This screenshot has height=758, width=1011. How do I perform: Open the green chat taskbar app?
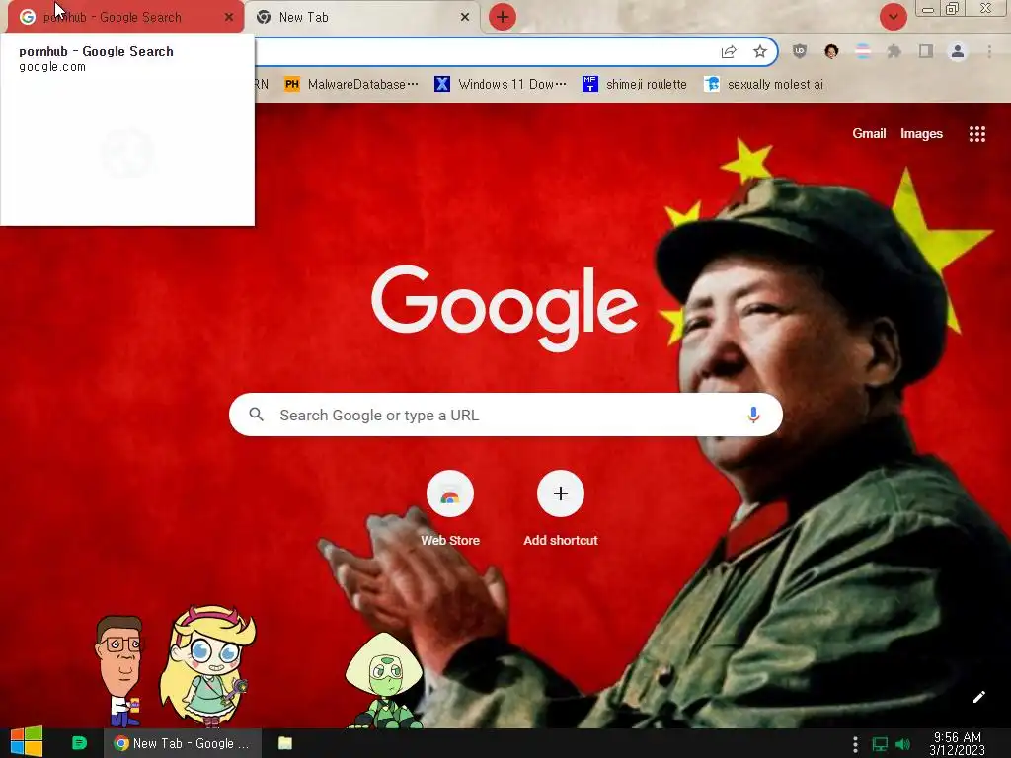pyautogui.click(x=79, y=743)
